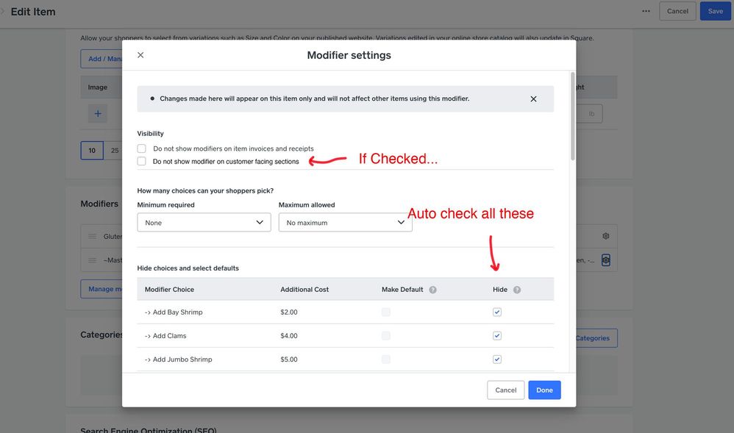Close the Modifier settings dialog with the X
The width and height of the screenshot is (734, 433).
click(140, 55)
